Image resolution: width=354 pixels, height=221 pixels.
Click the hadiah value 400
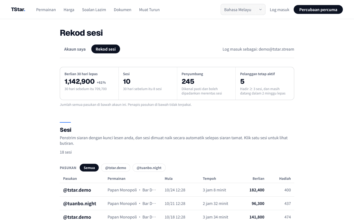click(x=288, y=190)
